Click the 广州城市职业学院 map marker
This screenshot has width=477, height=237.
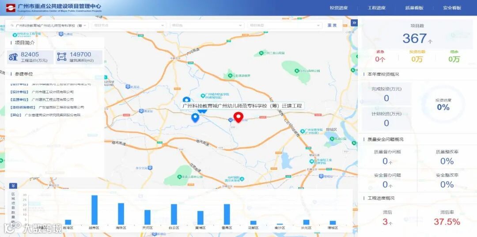click(x=202, y=95)
